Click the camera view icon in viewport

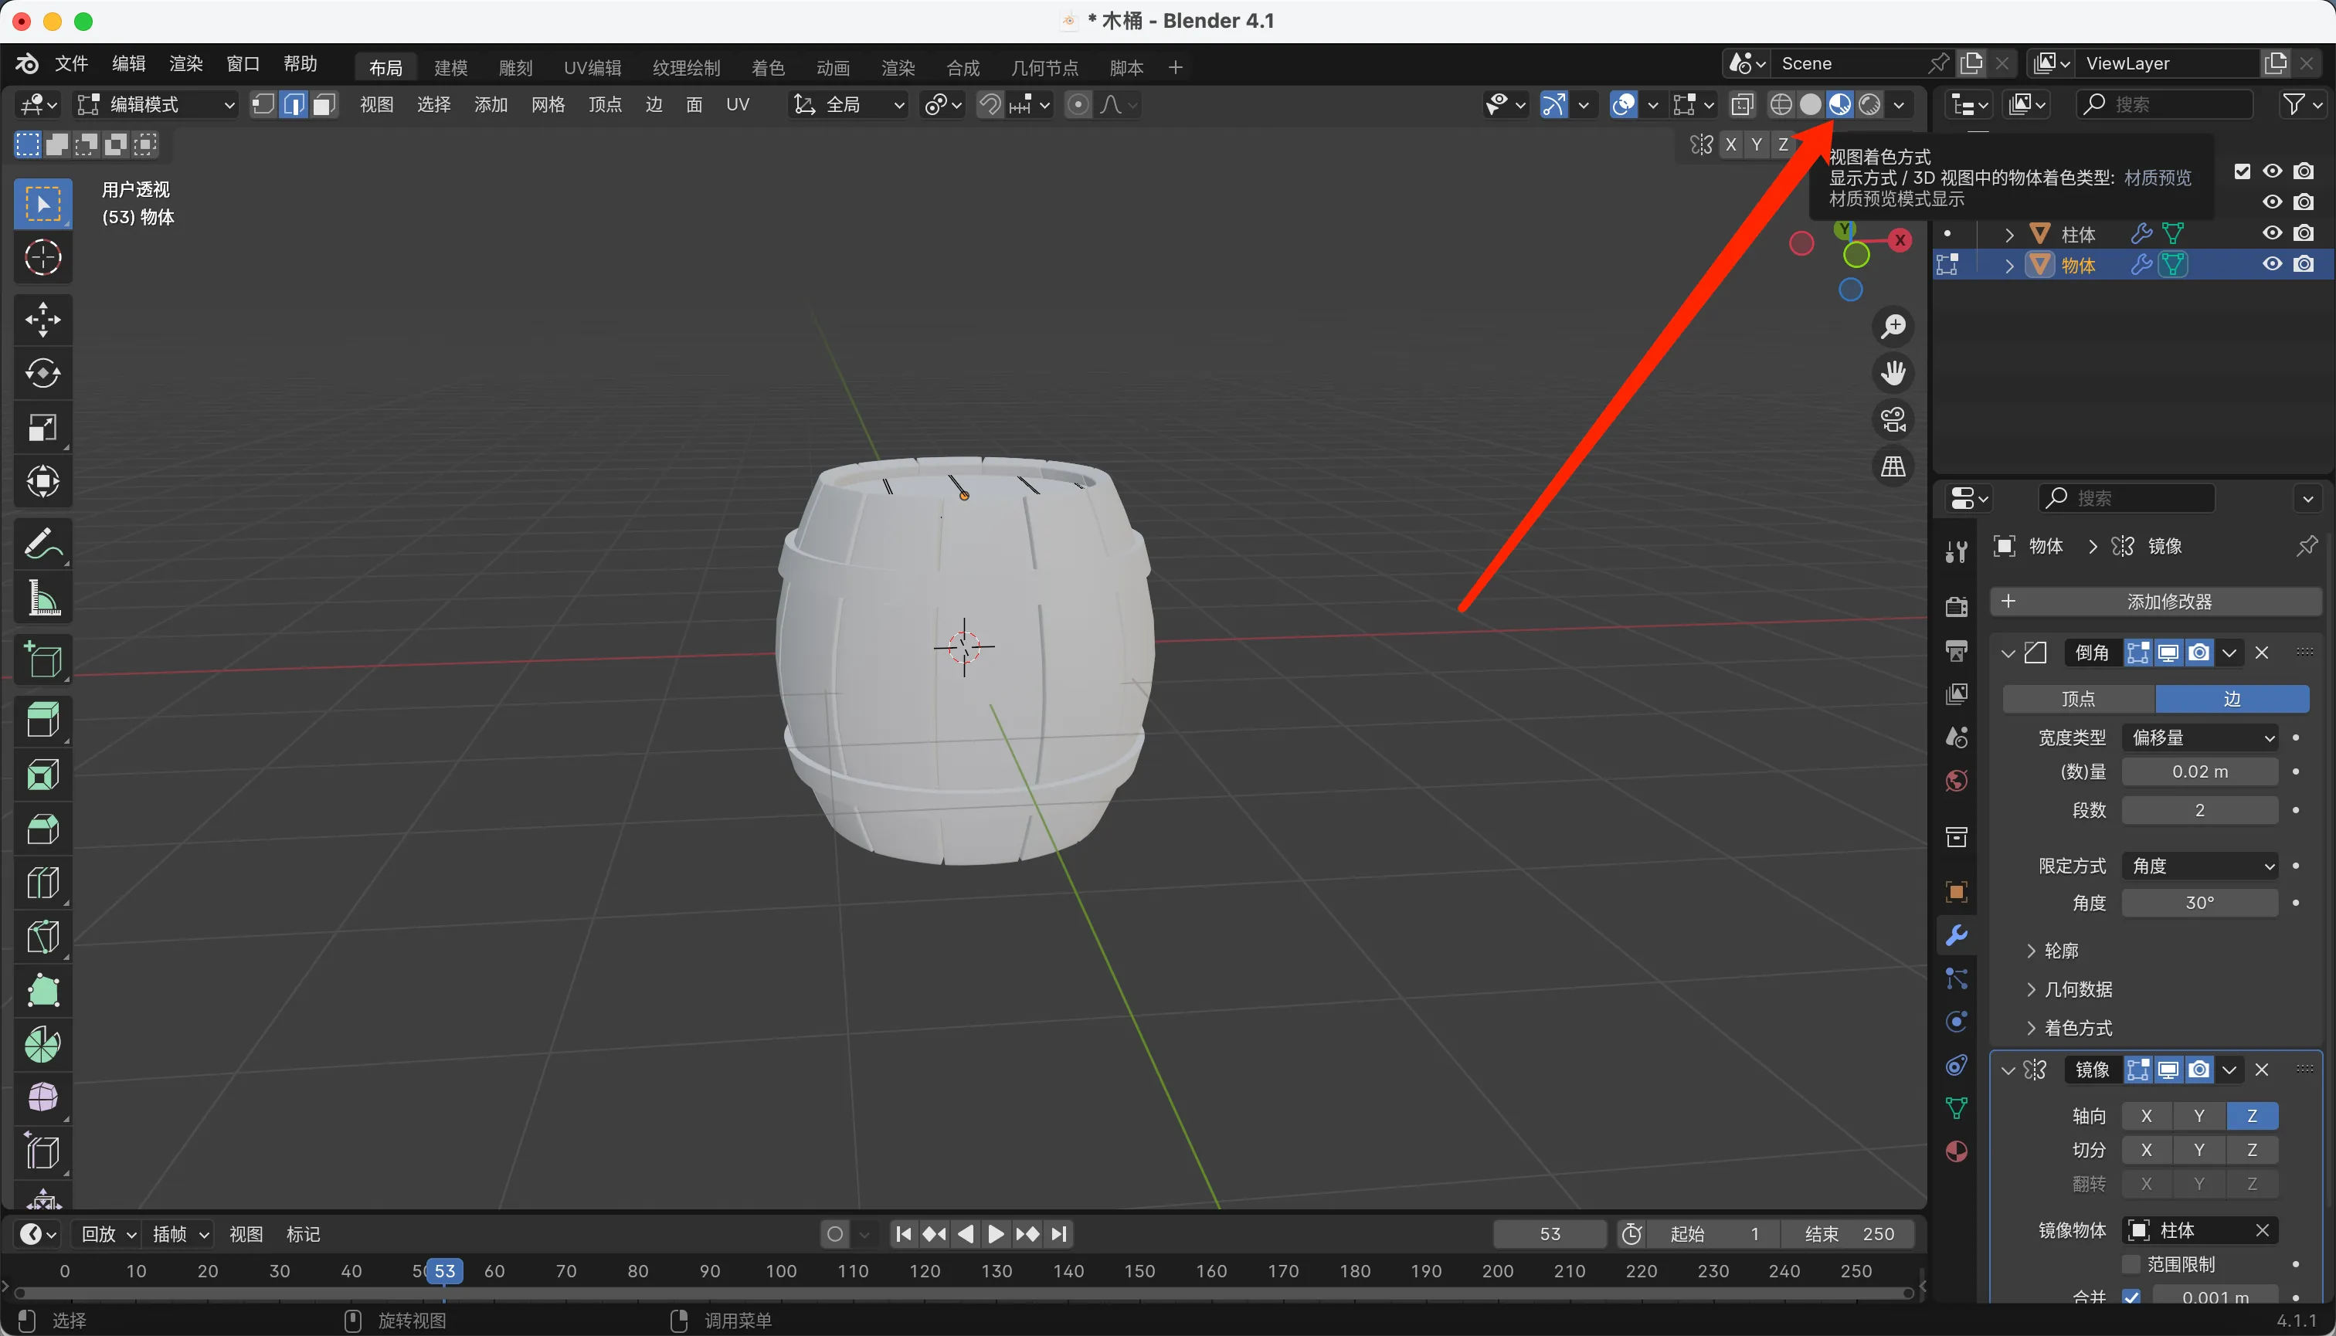tap(1893, 419)
